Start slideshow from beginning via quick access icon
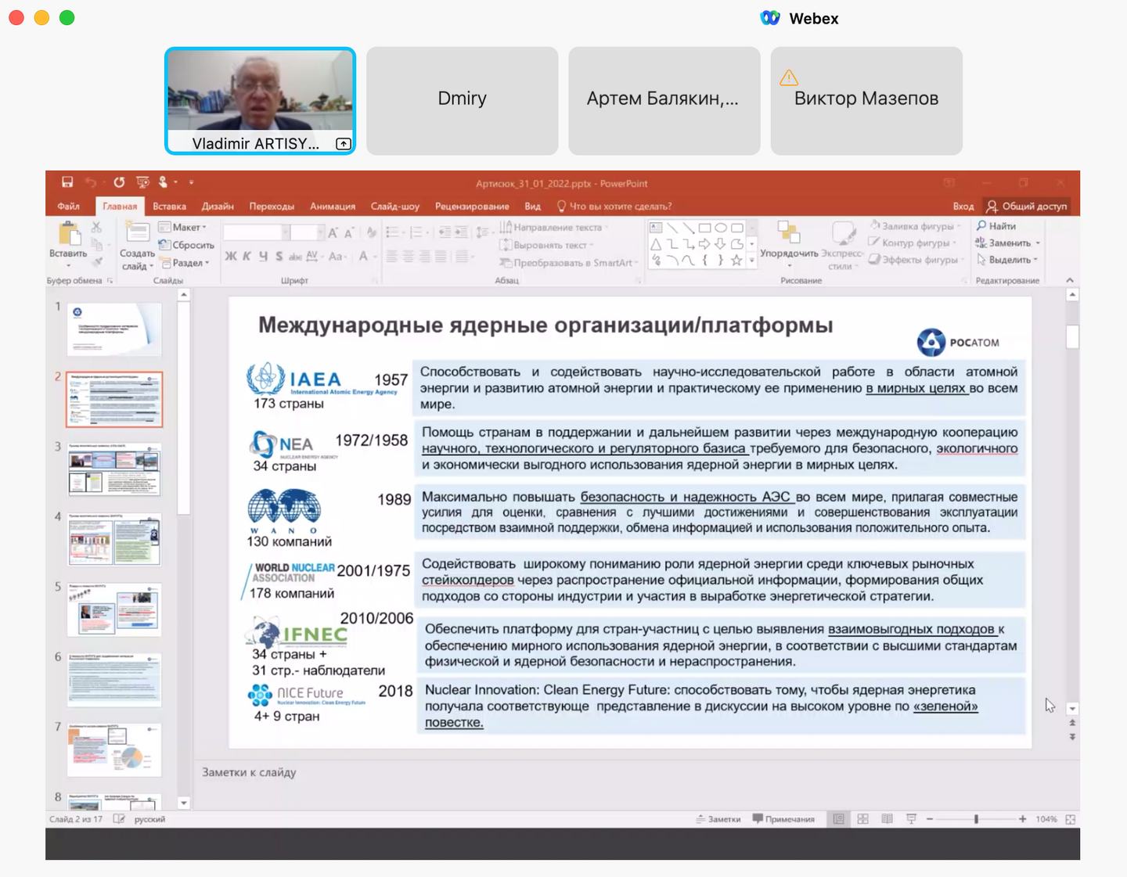1127x877 pixels. click(142, 182)
